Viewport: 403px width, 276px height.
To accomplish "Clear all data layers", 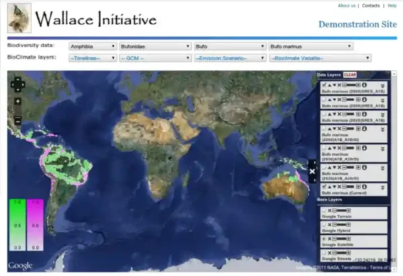I will point(349,75).
